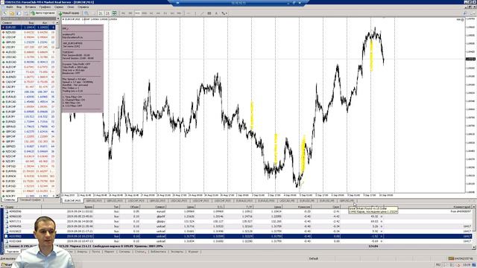Select the highlighted line chart icon
The width and height of the screenshot is (477, 268).
(114, 13)
